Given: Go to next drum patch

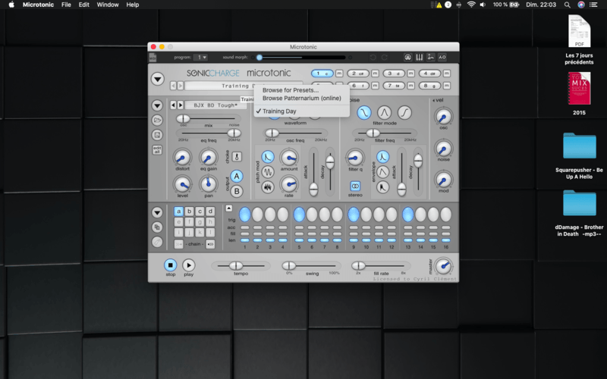Looking at the screenshot, I should (180, 105).
